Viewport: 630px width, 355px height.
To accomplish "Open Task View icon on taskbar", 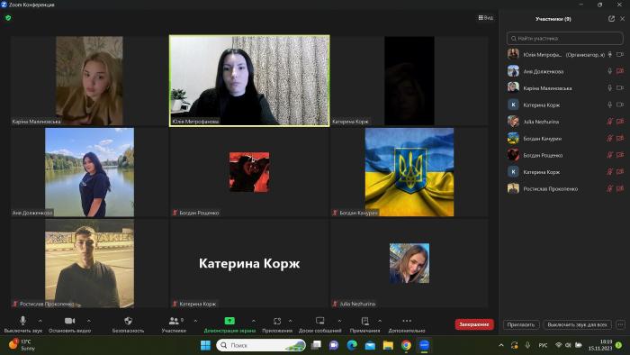I will pos(316,345).
